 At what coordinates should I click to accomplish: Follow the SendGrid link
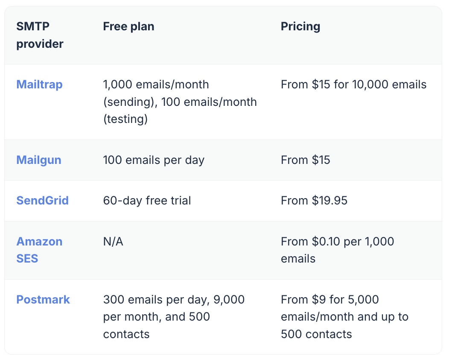(x=42, y=201)
